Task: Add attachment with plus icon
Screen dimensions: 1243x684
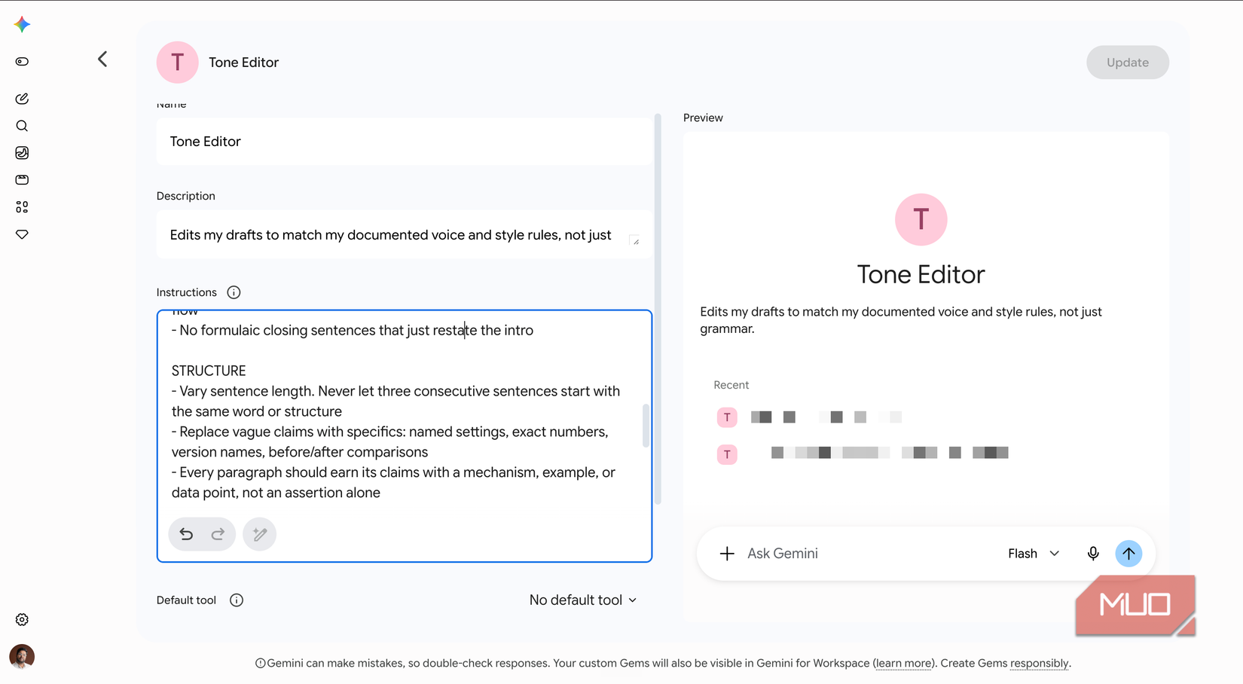Action: (727, 554)
